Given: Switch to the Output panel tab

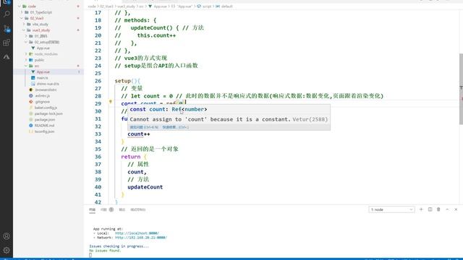Looking at the screenshot, I should 122,209.
